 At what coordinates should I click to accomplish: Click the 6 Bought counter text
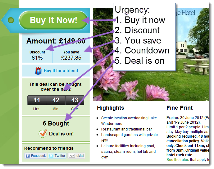(56, 123)
